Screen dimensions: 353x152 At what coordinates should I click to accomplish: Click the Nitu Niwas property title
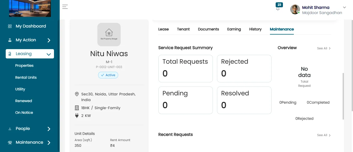109,54
